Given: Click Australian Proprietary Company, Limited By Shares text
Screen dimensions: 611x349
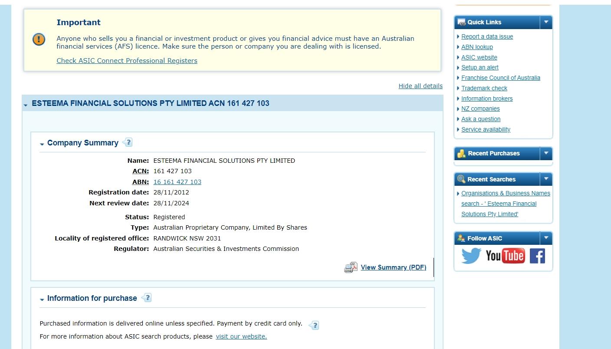Looking at the screenshot, I should click(230, 227).
